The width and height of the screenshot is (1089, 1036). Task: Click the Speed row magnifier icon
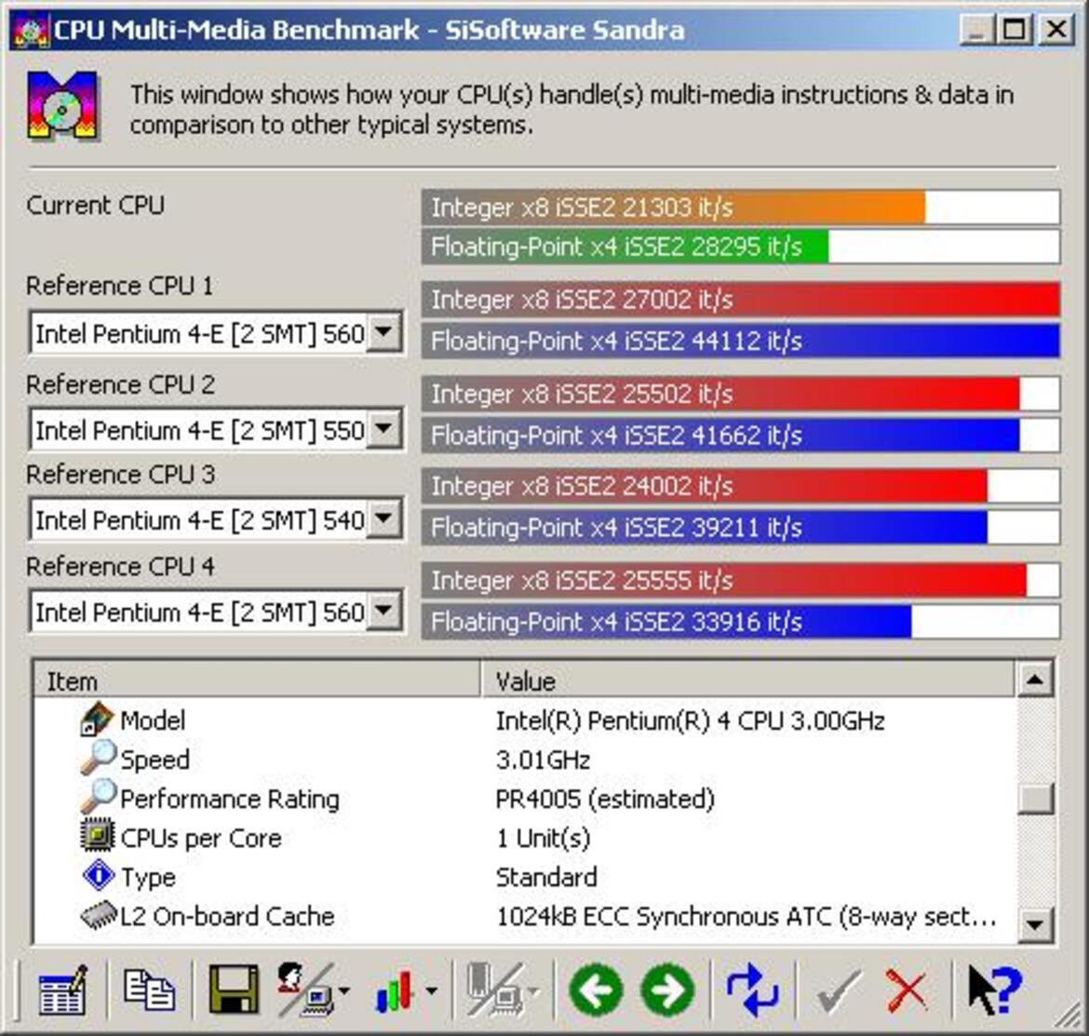[x=97, y=759]
